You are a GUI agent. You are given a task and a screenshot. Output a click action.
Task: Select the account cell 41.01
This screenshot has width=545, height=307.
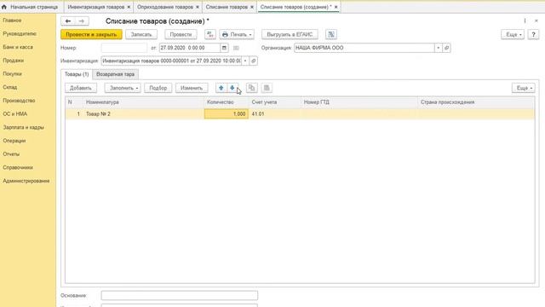[x=274, y=113]
